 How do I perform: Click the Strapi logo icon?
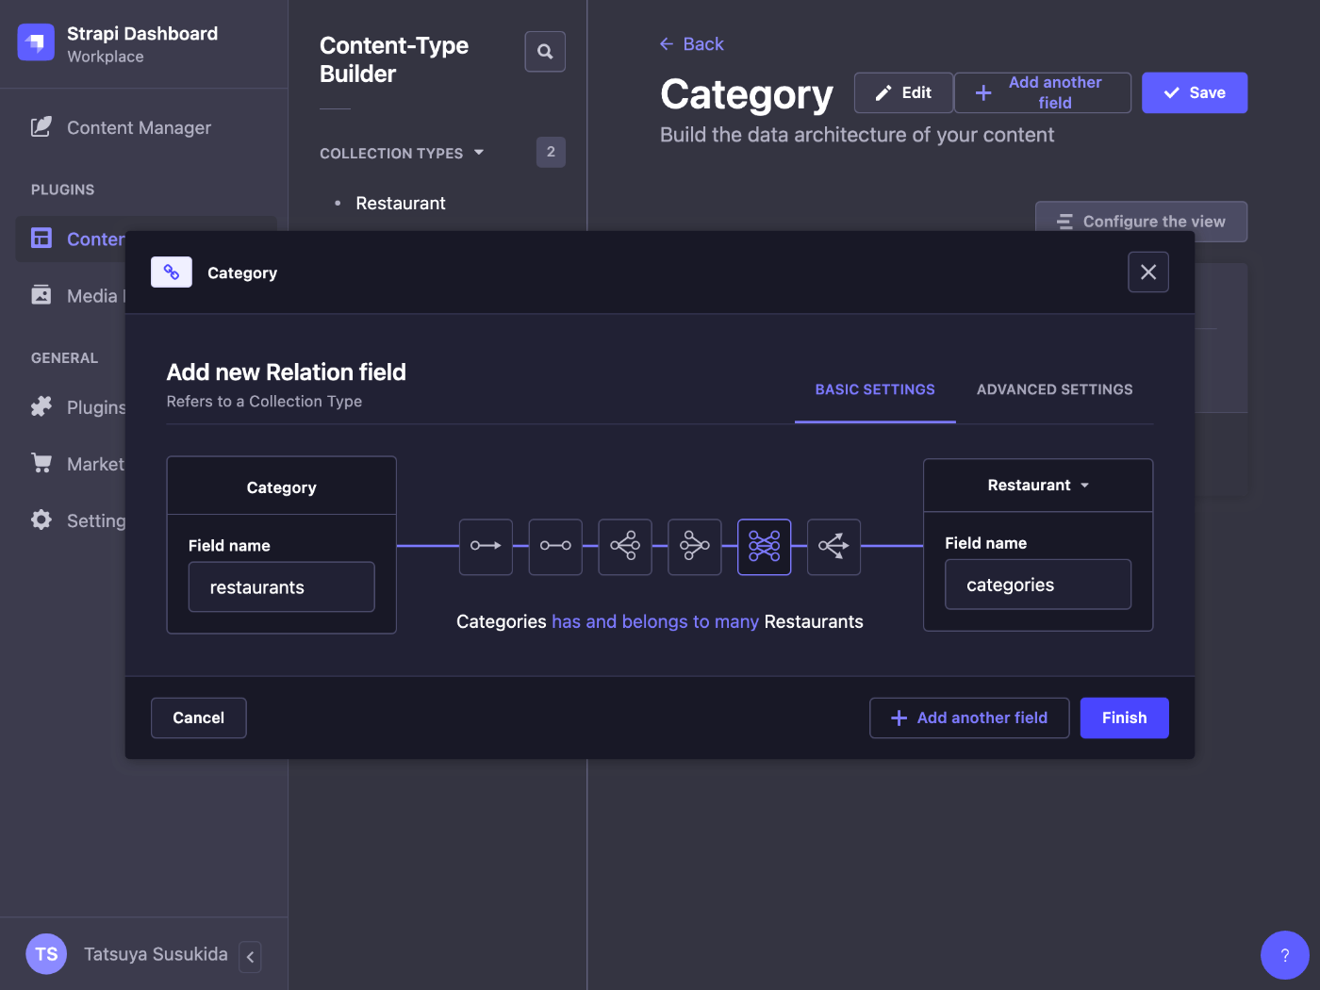point(36,41)
